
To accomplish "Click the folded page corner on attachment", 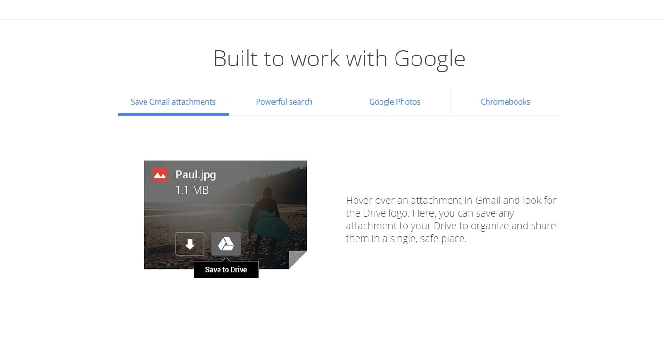I will coord(298,260).
